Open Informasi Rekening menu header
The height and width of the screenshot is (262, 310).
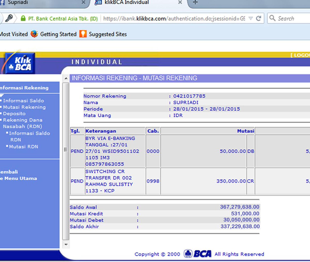[24, 88]
